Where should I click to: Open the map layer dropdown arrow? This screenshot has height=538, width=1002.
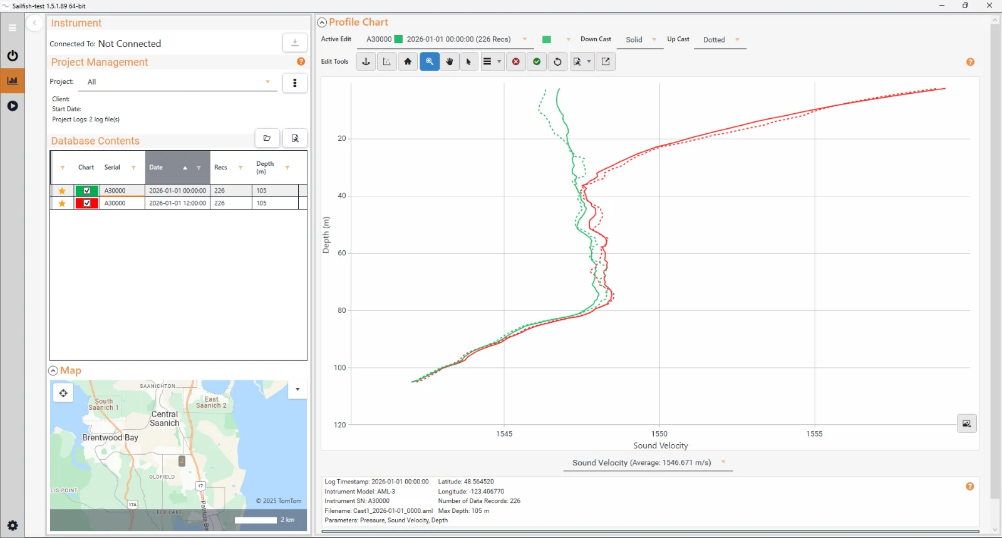coord(297,389)
